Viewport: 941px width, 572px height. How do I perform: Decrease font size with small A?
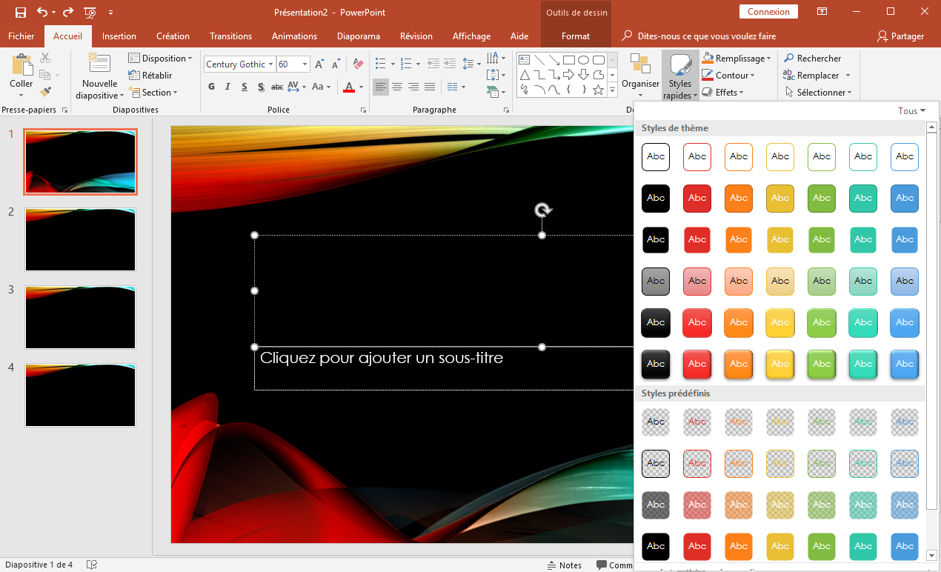point(335,64)
